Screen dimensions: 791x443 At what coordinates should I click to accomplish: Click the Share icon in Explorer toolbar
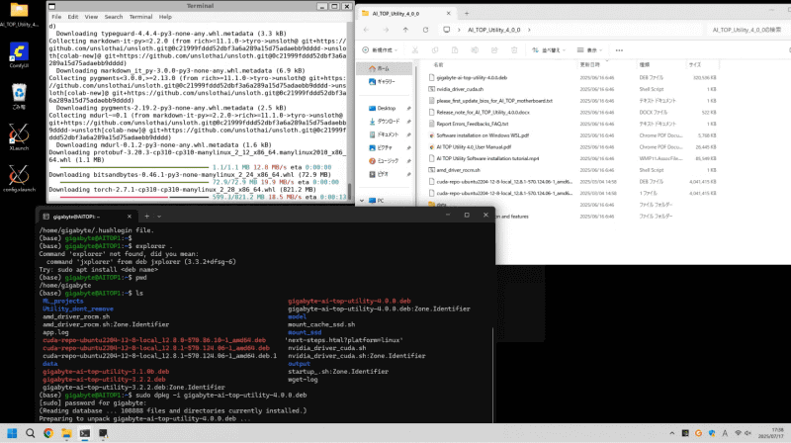click(494, 50)
